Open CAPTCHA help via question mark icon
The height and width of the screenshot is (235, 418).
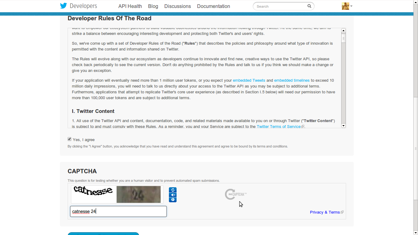(173, 200)
